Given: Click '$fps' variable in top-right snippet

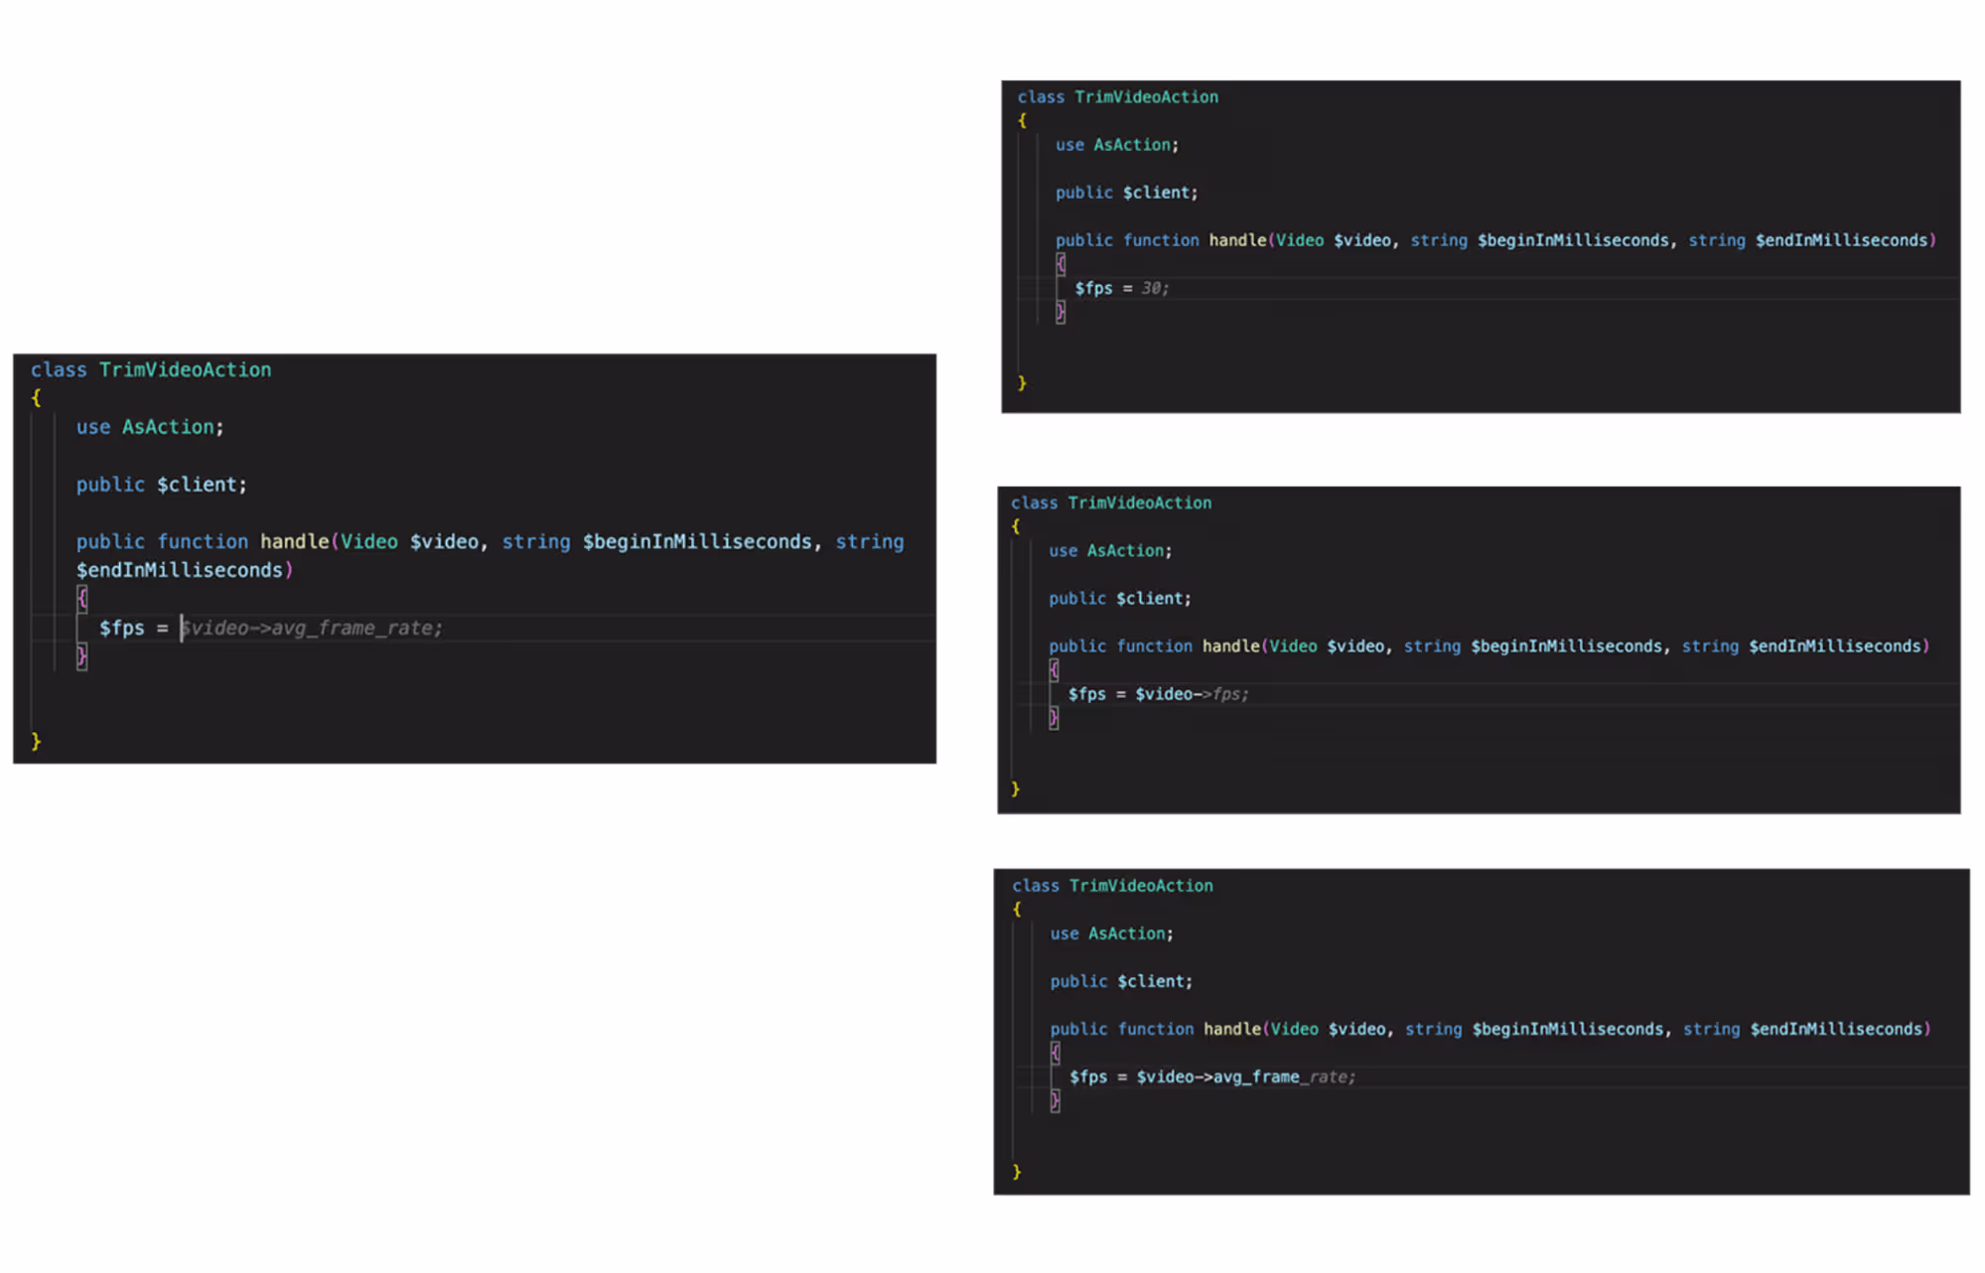Looking at the screenshot, I should point(1093,288).
